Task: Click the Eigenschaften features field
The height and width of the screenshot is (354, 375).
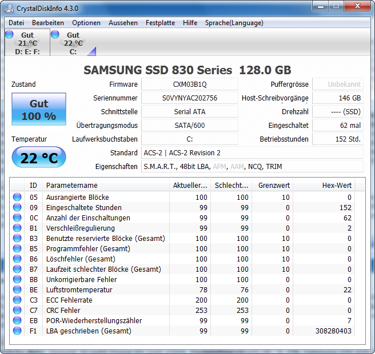Action: 252,167
